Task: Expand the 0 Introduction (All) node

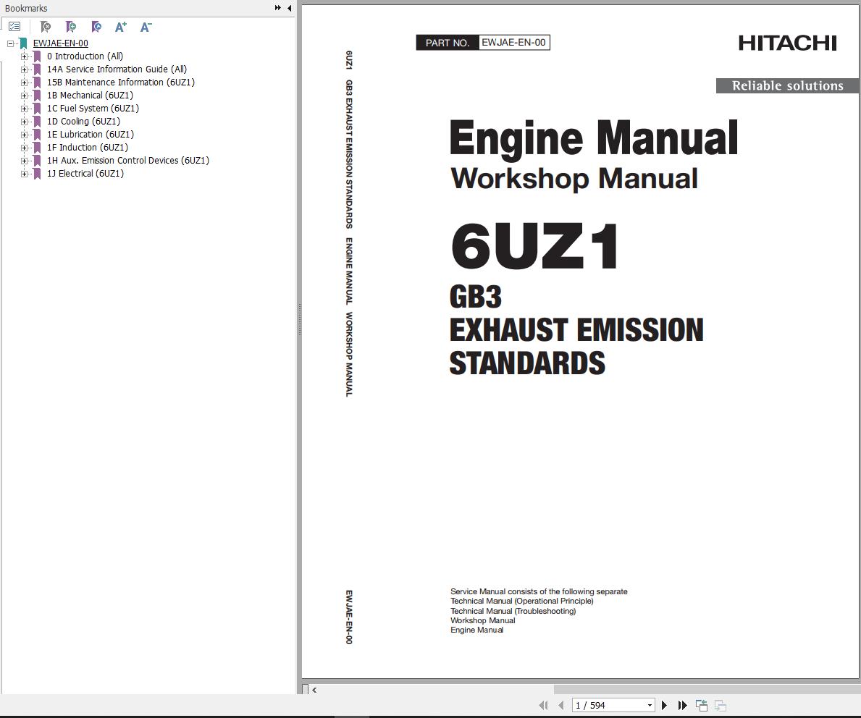Action: (24, 56)
